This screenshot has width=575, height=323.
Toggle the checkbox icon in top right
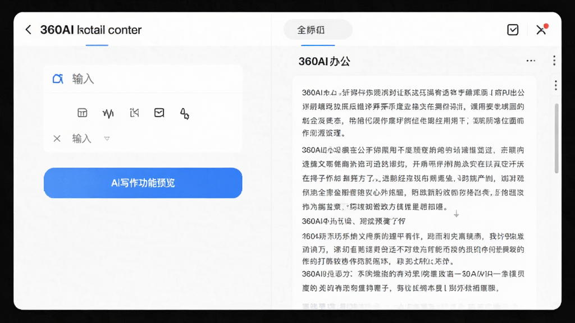click(x=513, y=30)
